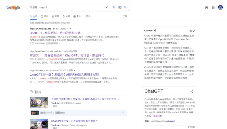
Task: Open first video title about ChatGPT skills
Action: click(x=85, y=99)
